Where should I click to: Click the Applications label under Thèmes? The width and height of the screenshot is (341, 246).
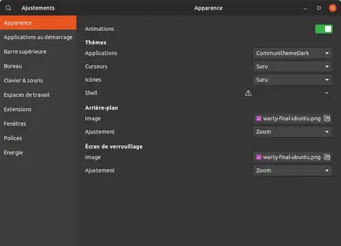click(101, 53)
